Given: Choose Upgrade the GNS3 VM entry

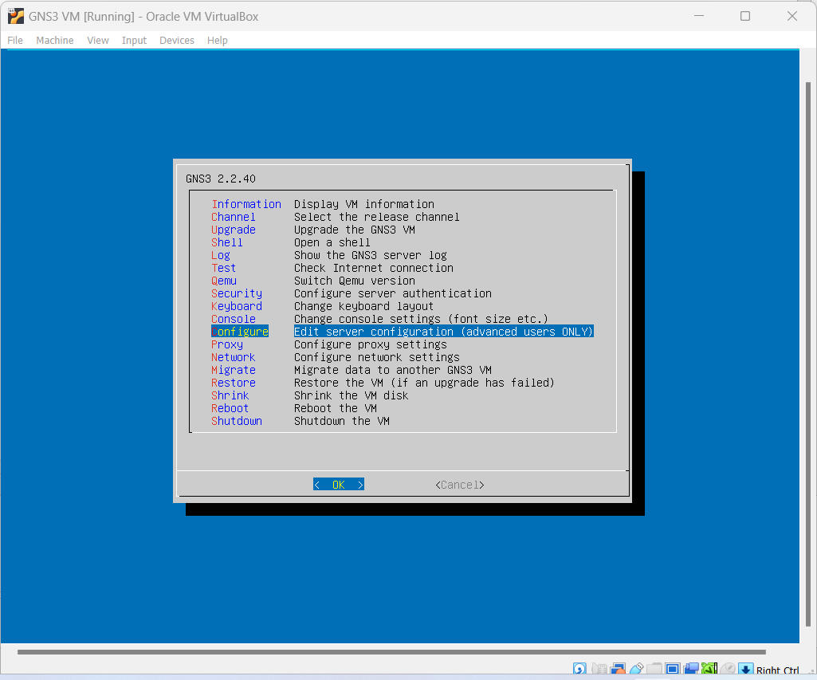Looking at the screenshot, I should [x=313, y=230].
